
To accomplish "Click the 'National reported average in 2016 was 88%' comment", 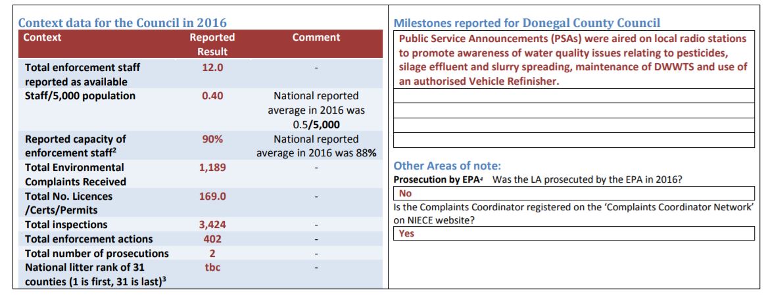I will coord(316,146).
